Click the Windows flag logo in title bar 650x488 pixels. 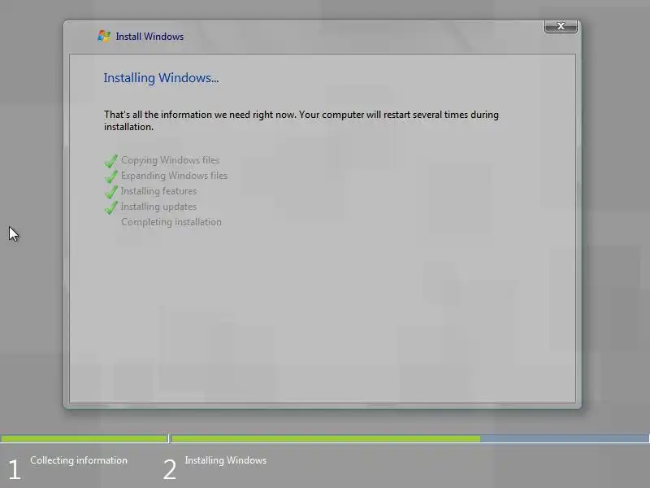pyautogui.click(x=104, y=36)
